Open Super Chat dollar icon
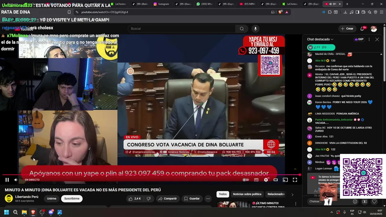Viewport: 386px width, 217px height. [x=365, y=201]
